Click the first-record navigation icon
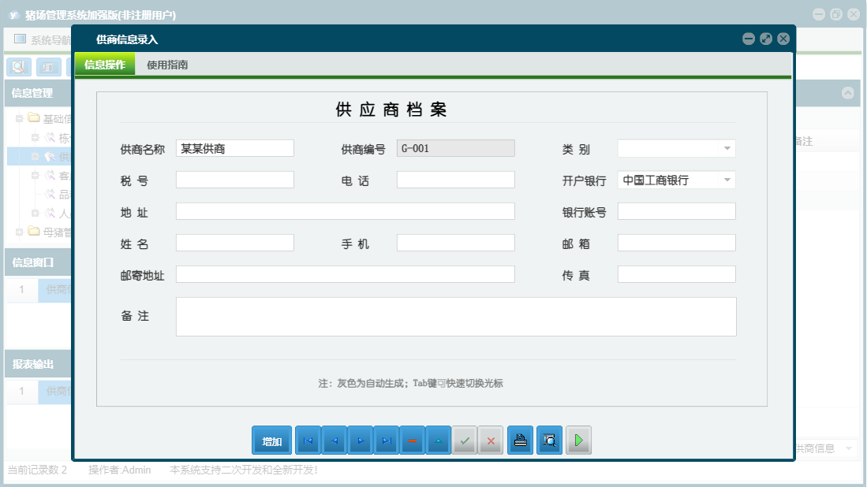This screenshot has width=867, height=487. coord(308,441)
